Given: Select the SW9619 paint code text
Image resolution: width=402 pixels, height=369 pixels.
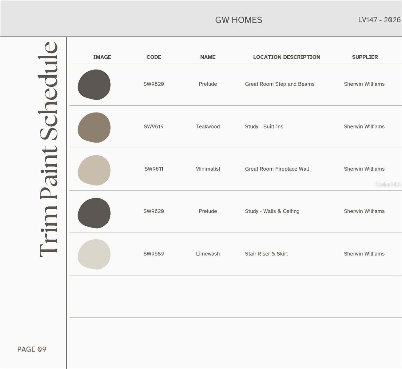Looking at the screenshot, I should tap(154, 126).
